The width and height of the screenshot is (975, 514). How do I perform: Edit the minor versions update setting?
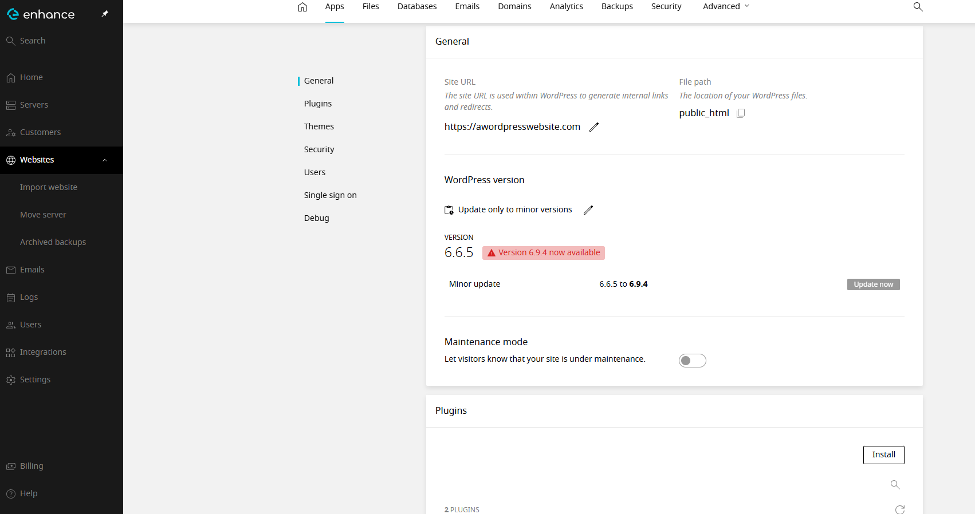tap(588, 210)
